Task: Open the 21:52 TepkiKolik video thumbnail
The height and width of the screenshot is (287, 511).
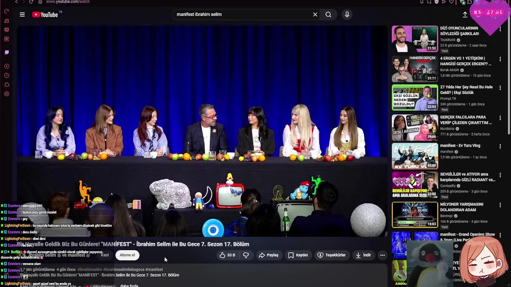Action: [415, 39]
